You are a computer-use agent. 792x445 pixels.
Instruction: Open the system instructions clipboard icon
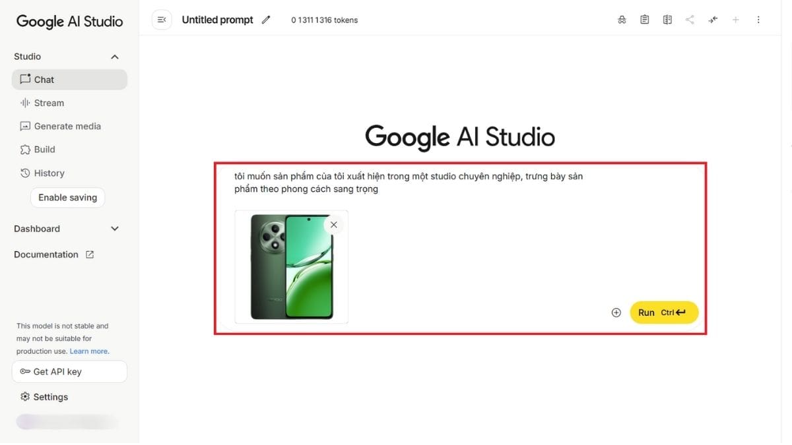click(645, 20)
